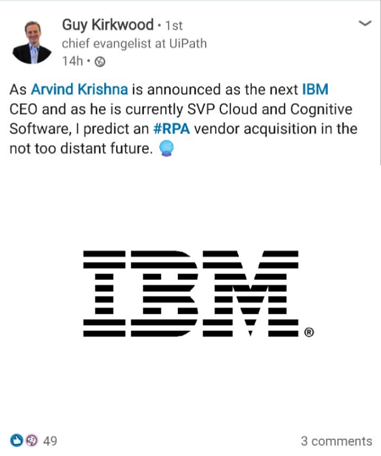This screenshot has width=381, height=456.
Task: Follow the #RPA hashtag link
Action: point(171,129)
